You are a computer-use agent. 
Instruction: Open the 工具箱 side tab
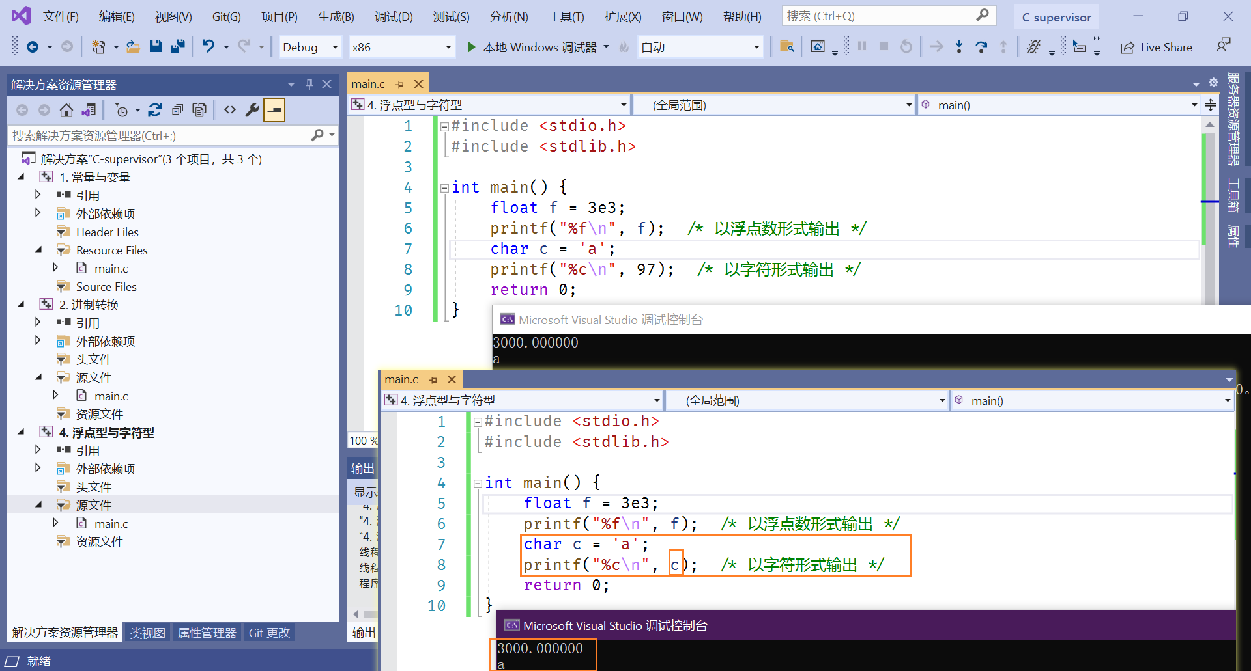click(1233, 195)
